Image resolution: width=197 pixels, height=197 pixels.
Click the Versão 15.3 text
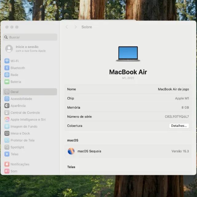coord(180,151)
